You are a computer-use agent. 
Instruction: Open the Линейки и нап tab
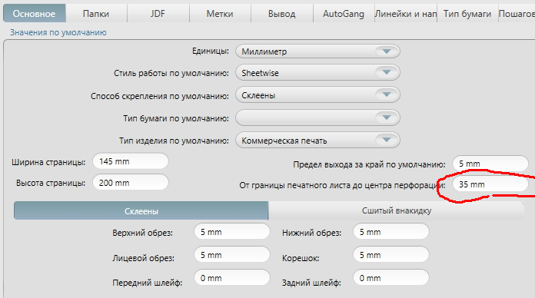[406, 14]
